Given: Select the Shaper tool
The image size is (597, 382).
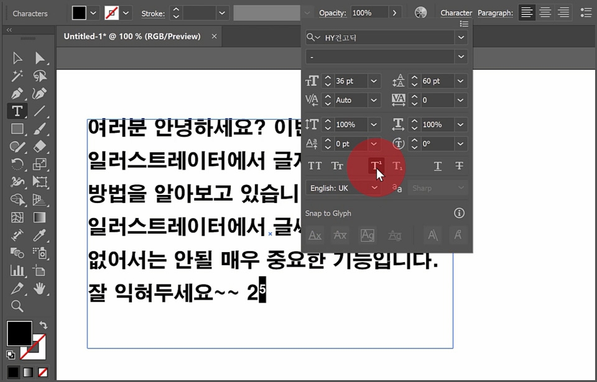Looking at the screenshot, I should click(17, 147).
